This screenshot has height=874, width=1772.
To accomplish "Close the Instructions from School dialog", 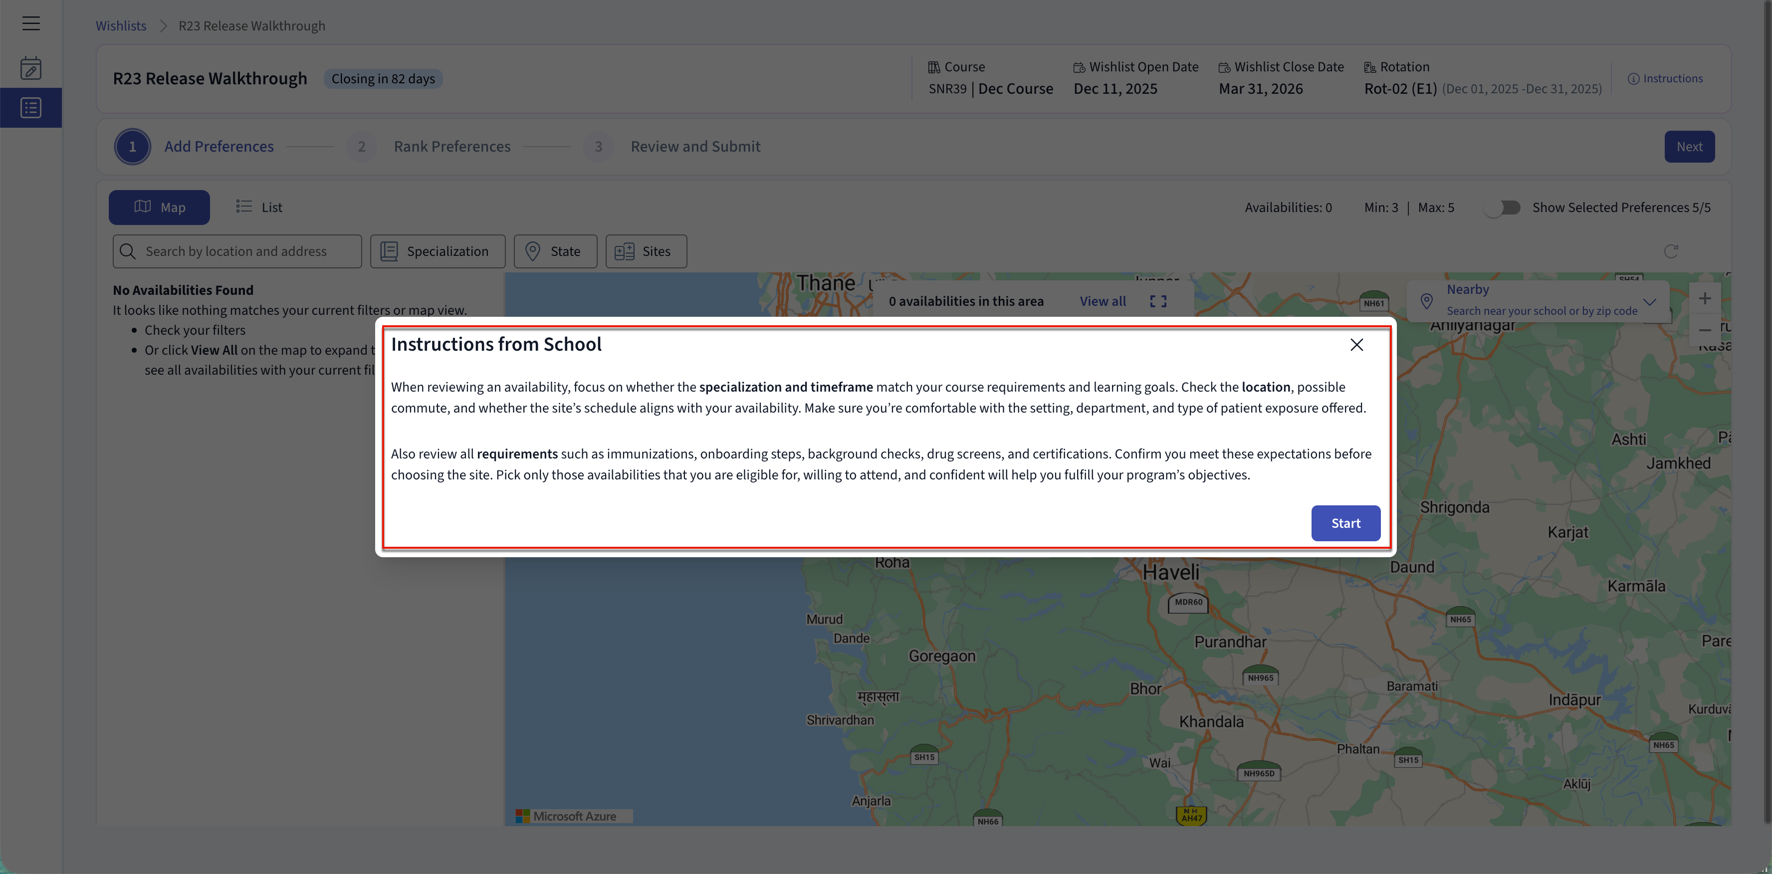I will point(1356,345).
